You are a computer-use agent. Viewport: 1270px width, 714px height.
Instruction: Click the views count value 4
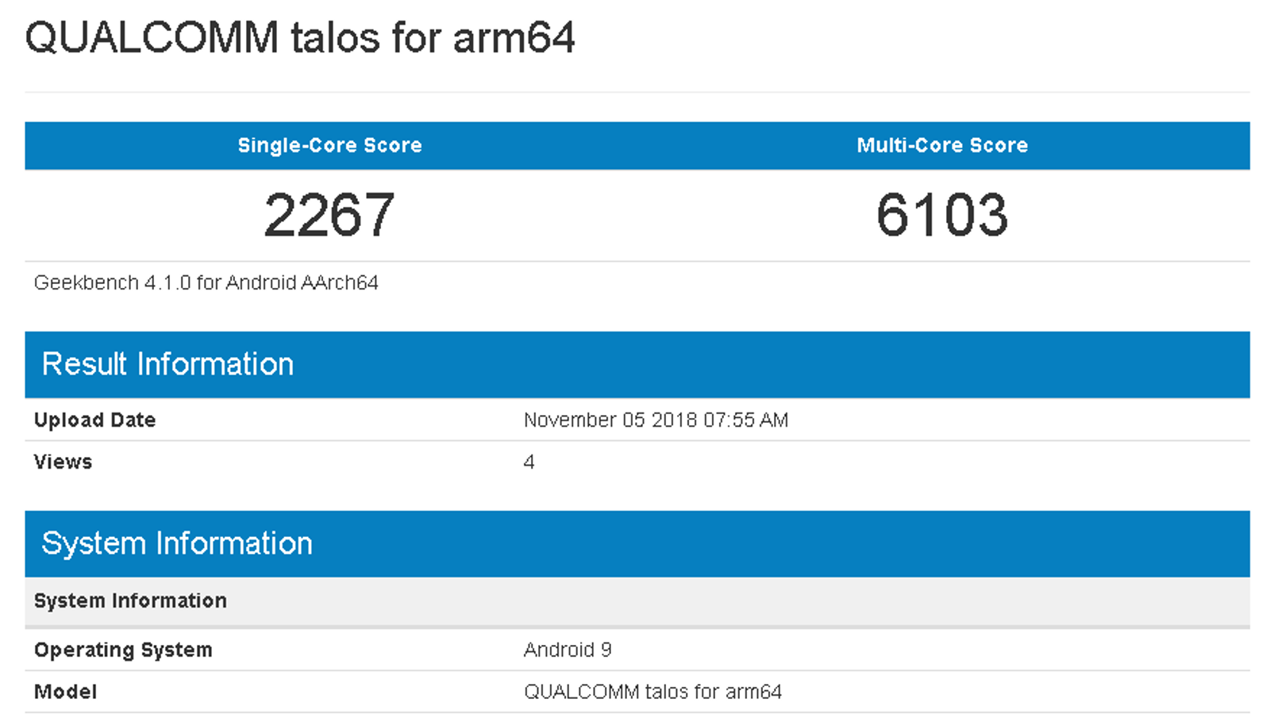point(529,462)
